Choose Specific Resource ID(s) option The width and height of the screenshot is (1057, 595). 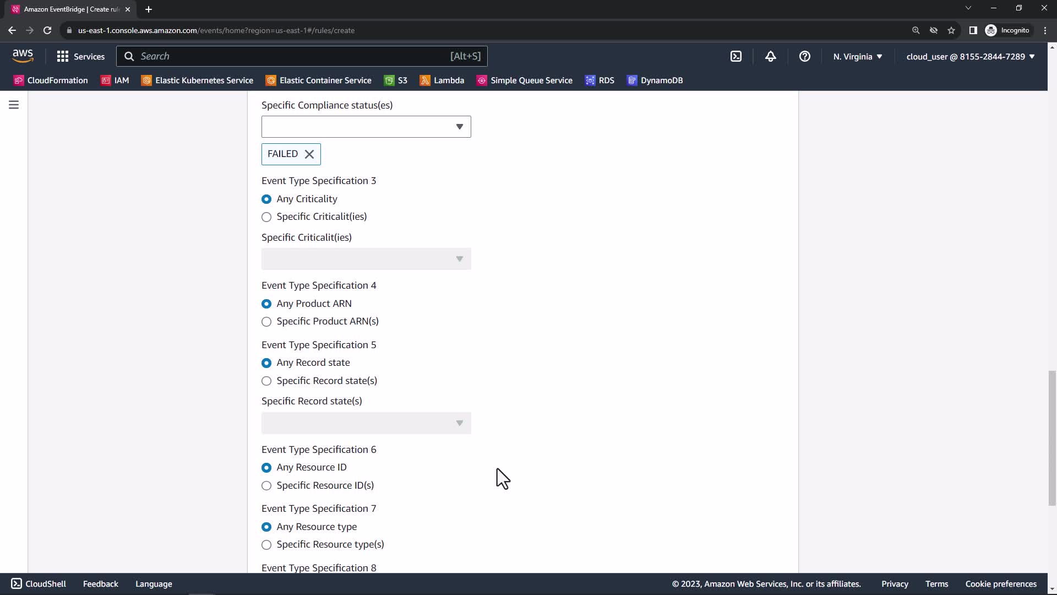(266, 485)
